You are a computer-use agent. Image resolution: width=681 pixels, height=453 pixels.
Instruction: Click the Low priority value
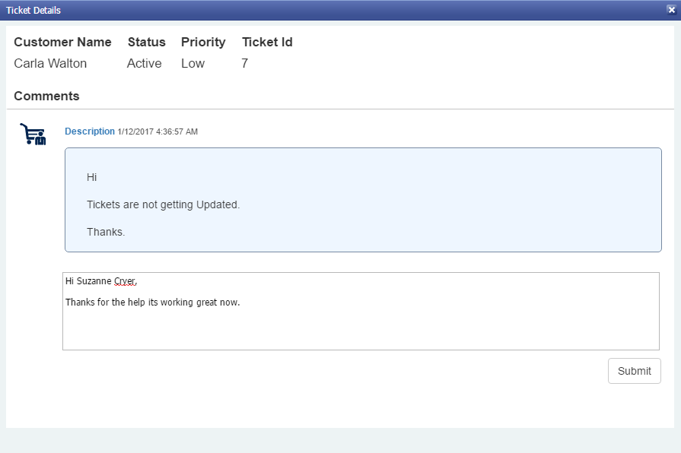(x=193, y=63)
